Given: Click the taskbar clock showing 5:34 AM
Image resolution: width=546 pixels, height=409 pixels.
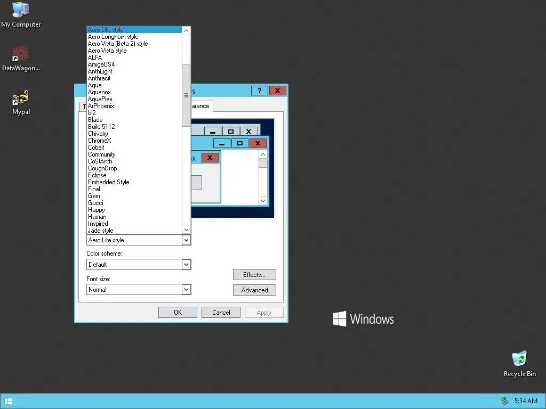Looking at the screenshot, I should pos(526,401).
